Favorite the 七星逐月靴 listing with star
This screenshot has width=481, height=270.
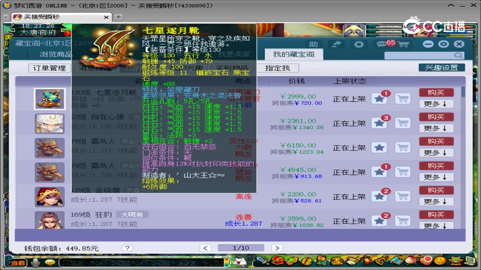click(x=380, y=99)
